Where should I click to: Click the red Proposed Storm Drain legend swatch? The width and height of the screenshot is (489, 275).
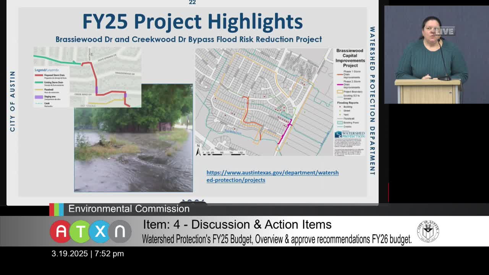click(x=39, y=76)
